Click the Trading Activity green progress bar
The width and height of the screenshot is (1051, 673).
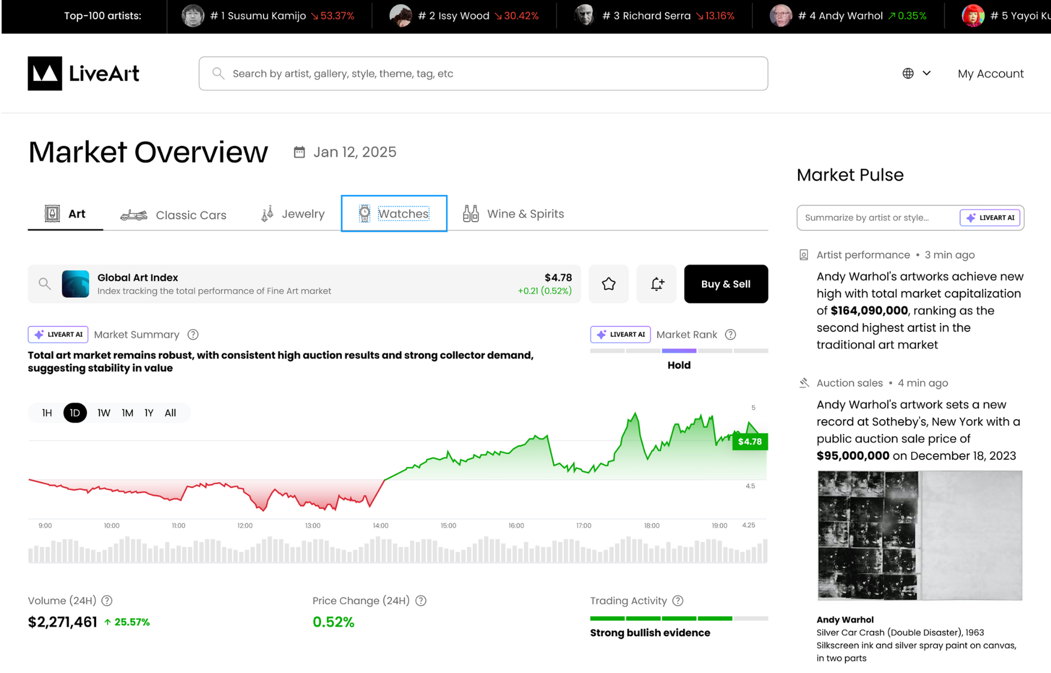point(661,618)
